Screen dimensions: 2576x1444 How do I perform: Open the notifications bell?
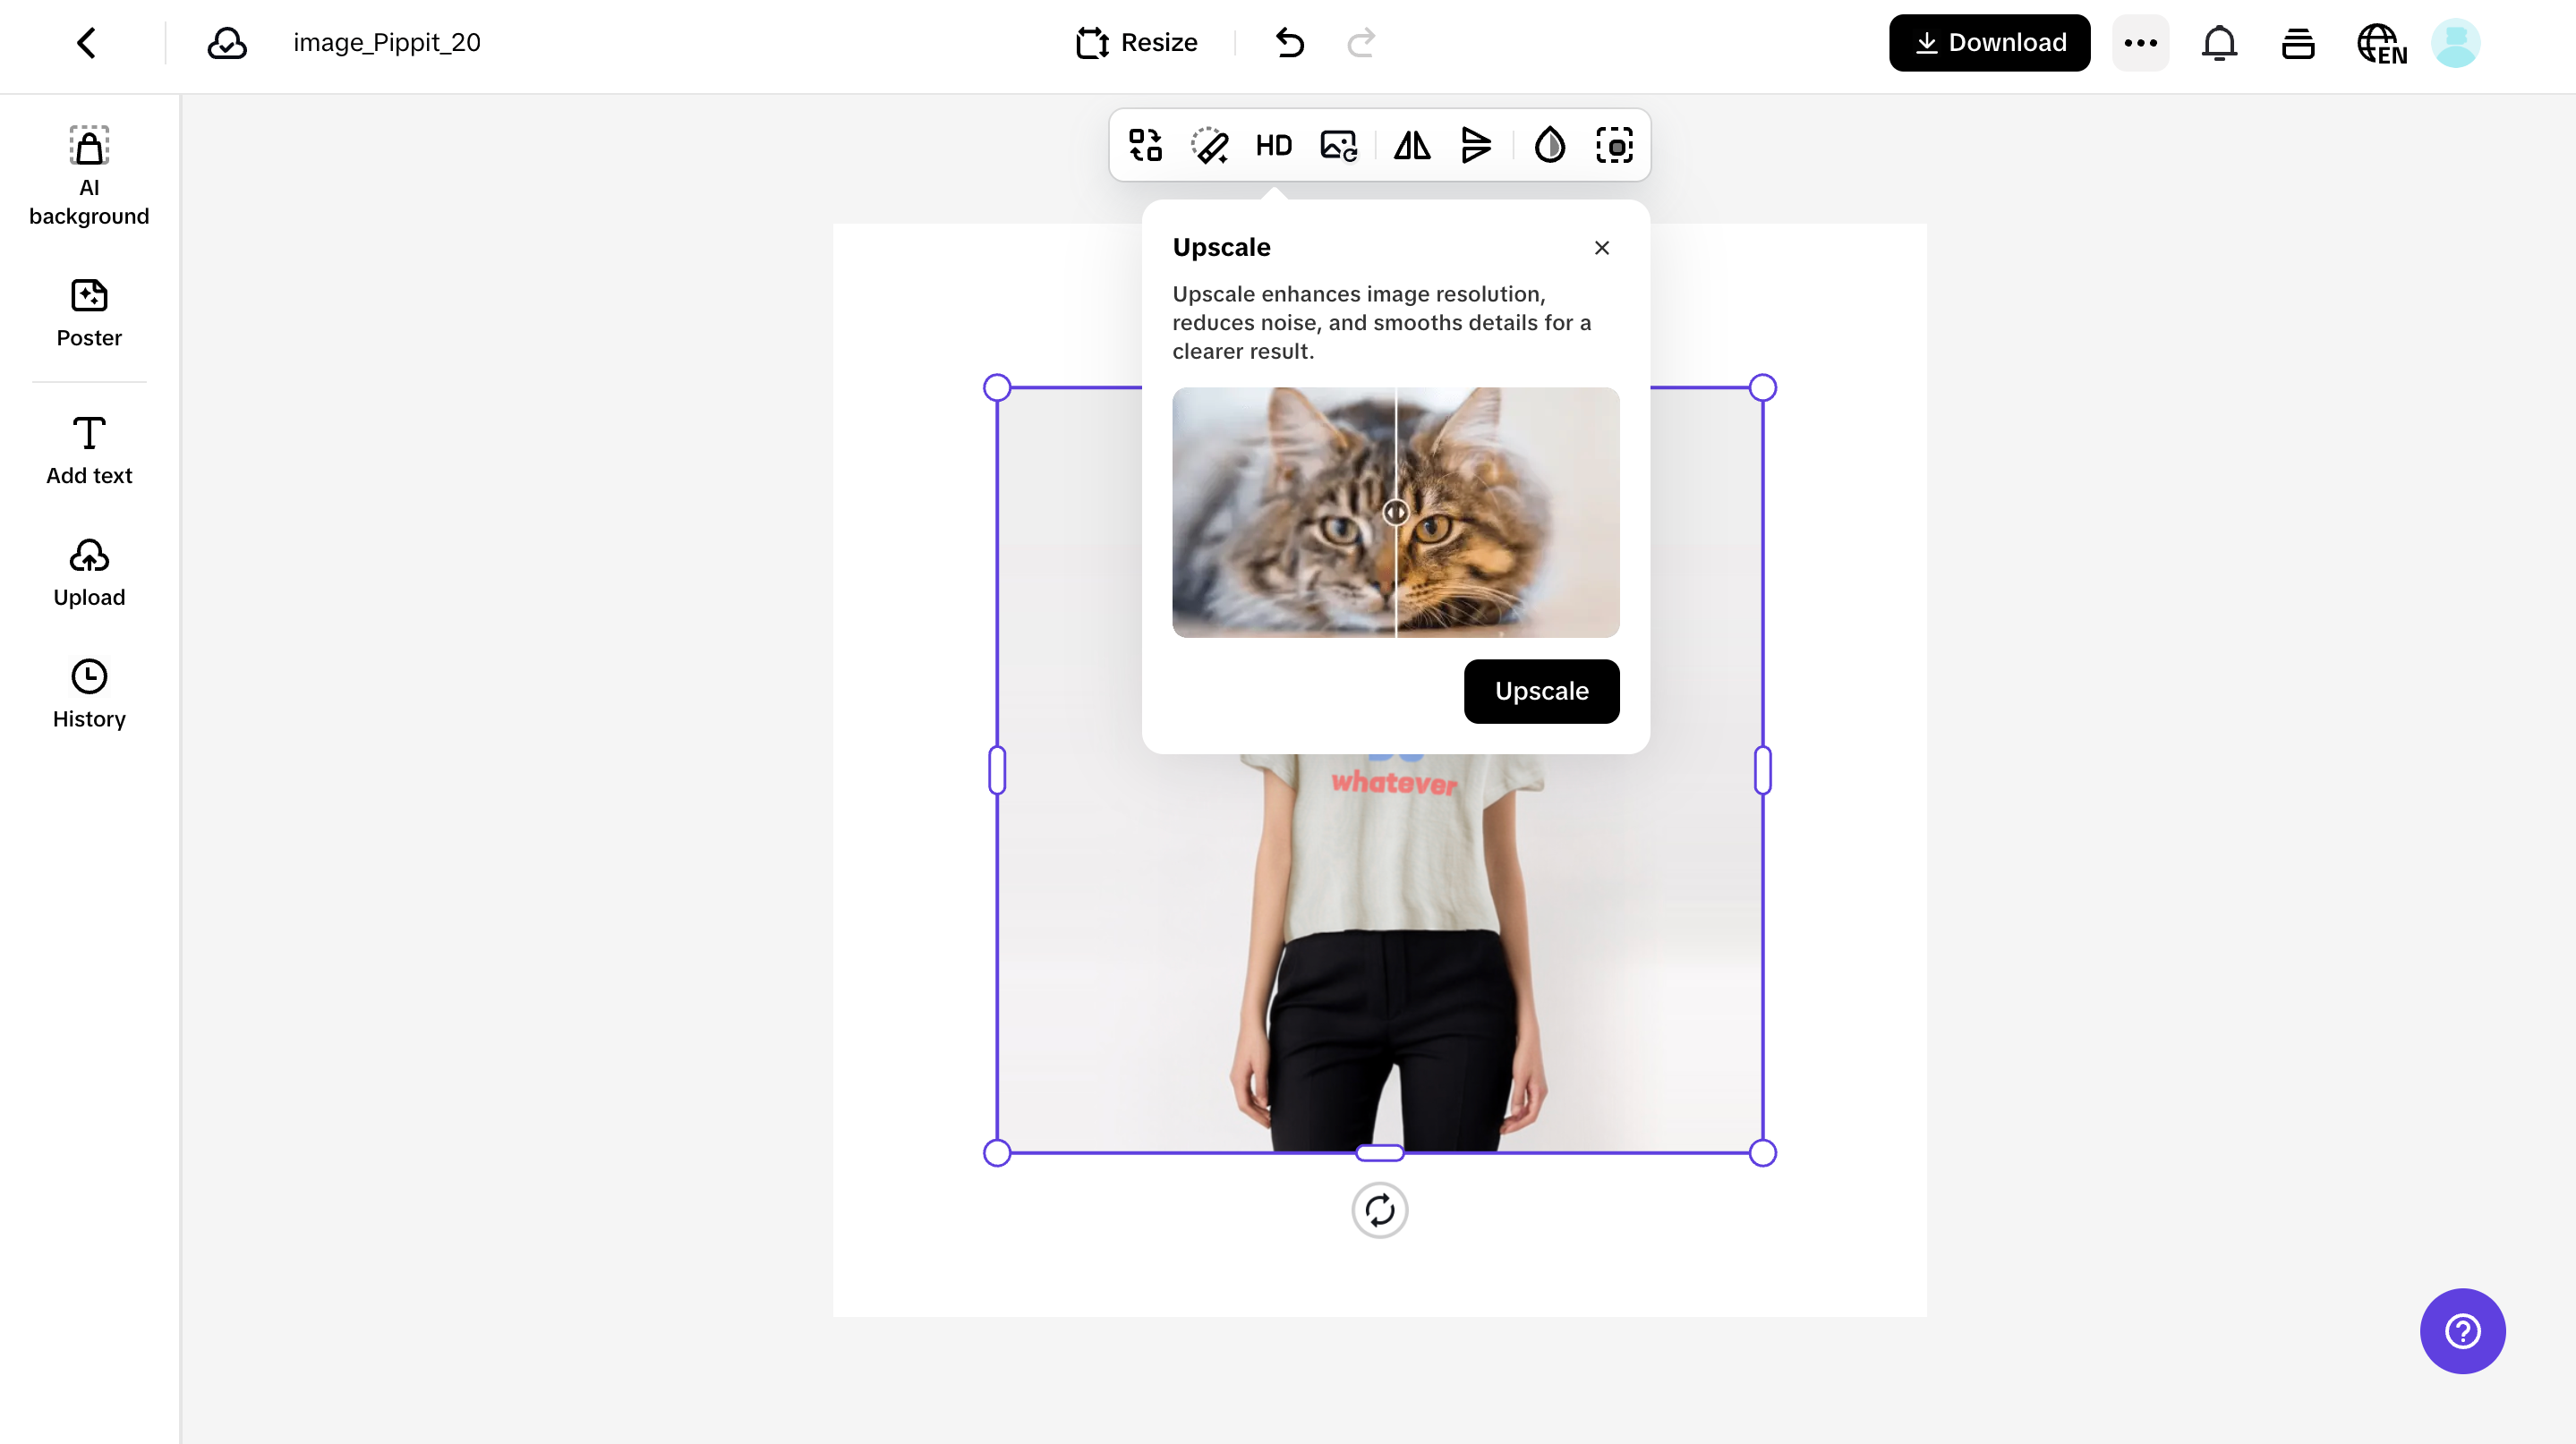(x=2219, y=43)
